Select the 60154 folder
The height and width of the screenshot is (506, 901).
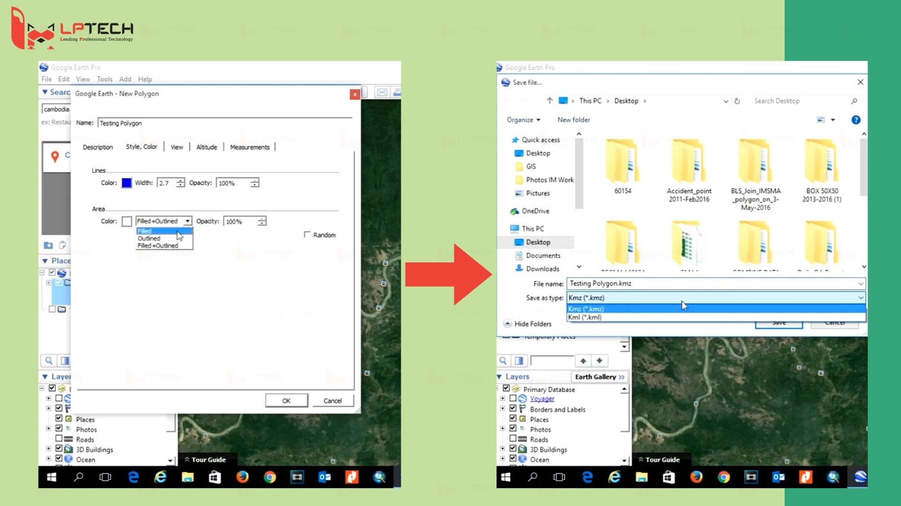[623, 166]
